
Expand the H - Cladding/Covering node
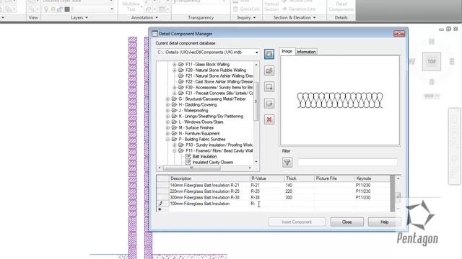[167, 105]
